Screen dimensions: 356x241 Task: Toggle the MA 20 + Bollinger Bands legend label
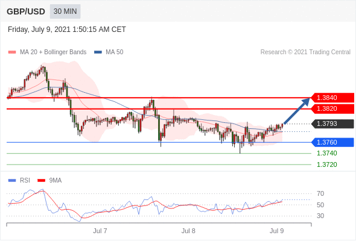pos(53,52)
